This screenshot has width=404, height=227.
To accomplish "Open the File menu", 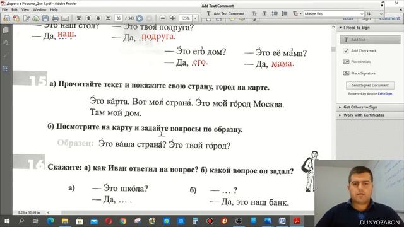I will click(x=4, y=10).
